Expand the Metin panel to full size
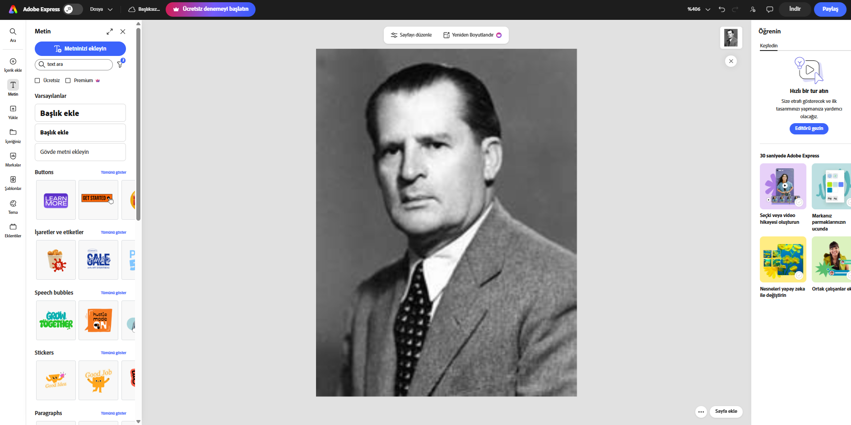This screenshot has height=425, width=851. click(110, 32)
